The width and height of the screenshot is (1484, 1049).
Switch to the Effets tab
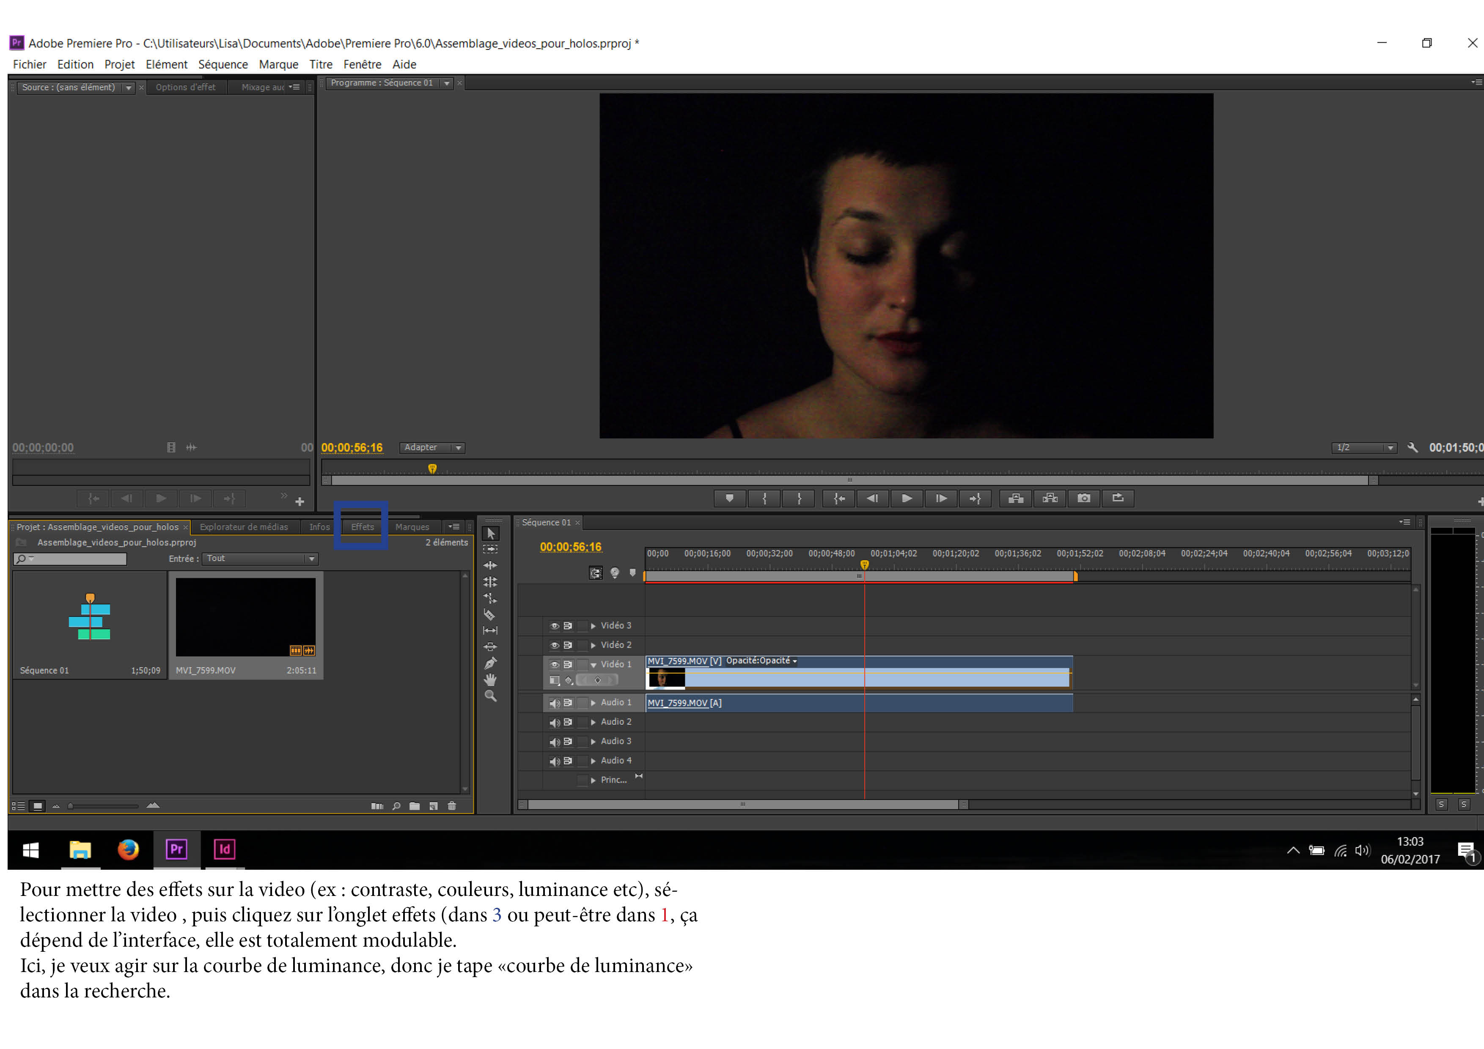point(362,527)
